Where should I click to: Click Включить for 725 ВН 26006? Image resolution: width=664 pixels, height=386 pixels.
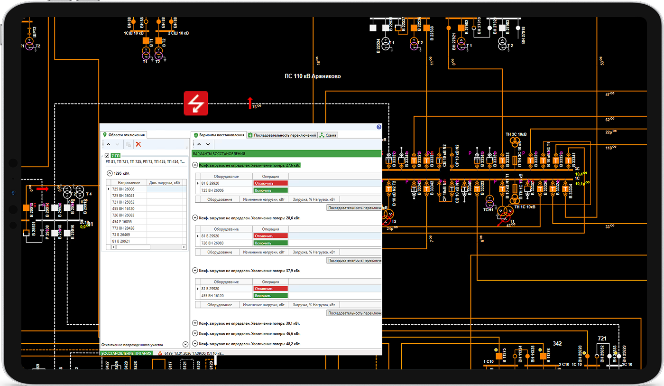click(x=270, y=190)
